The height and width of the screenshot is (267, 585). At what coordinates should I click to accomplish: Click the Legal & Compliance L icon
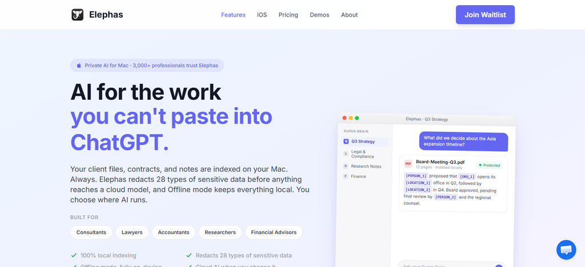click(x=346, y=153)
